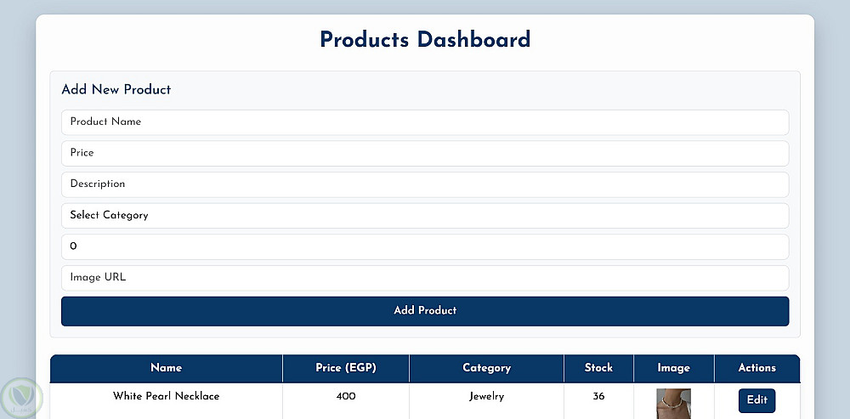Click the Price (EGP) column header
Viewport: 850px width, 419px height.
(345, 368)
